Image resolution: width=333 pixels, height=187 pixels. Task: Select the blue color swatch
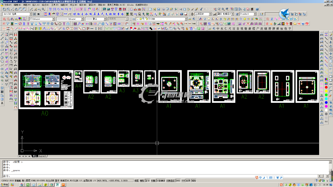pos(326,103)
